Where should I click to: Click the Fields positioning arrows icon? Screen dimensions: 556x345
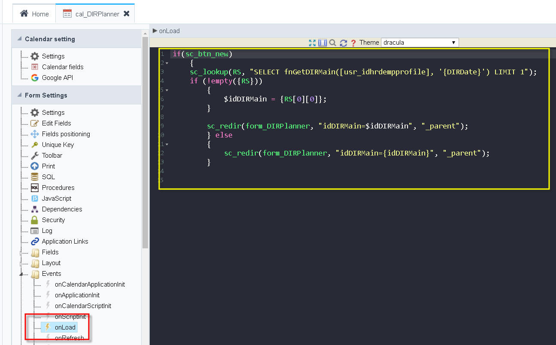tap(35, 134)
